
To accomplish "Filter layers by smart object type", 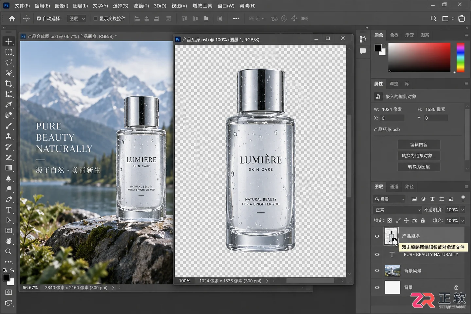I will (x=451, y=199).
